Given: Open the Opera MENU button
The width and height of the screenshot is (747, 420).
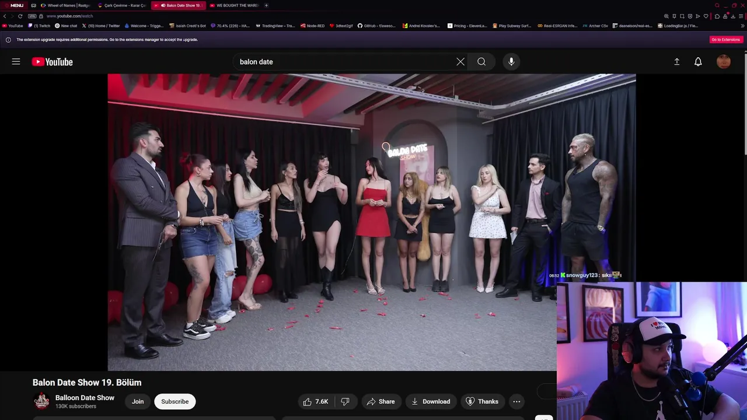Looking at the screenshot, I should click(x=13, y=5).
